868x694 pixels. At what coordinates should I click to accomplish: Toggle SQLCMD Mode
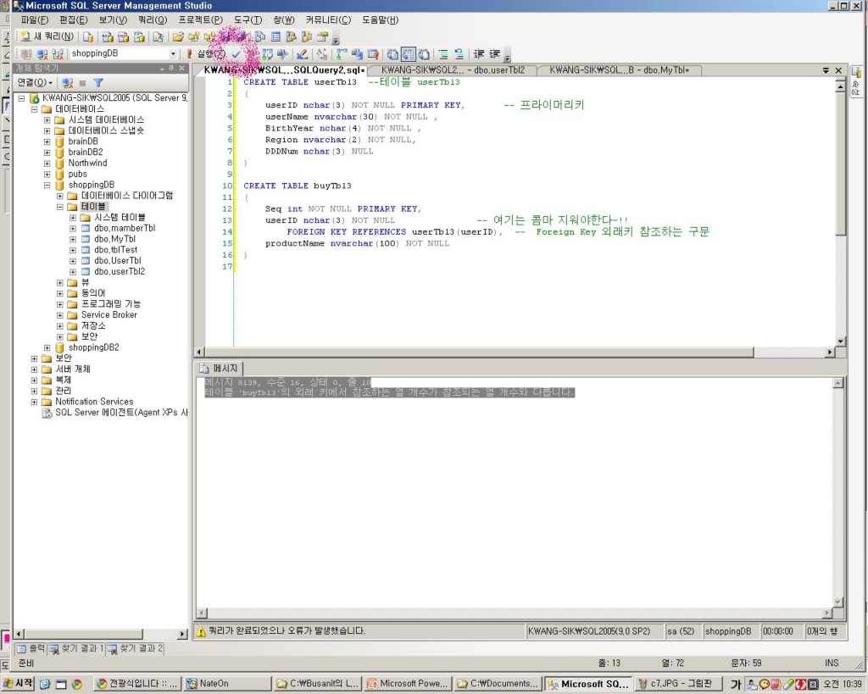point(373,53)
